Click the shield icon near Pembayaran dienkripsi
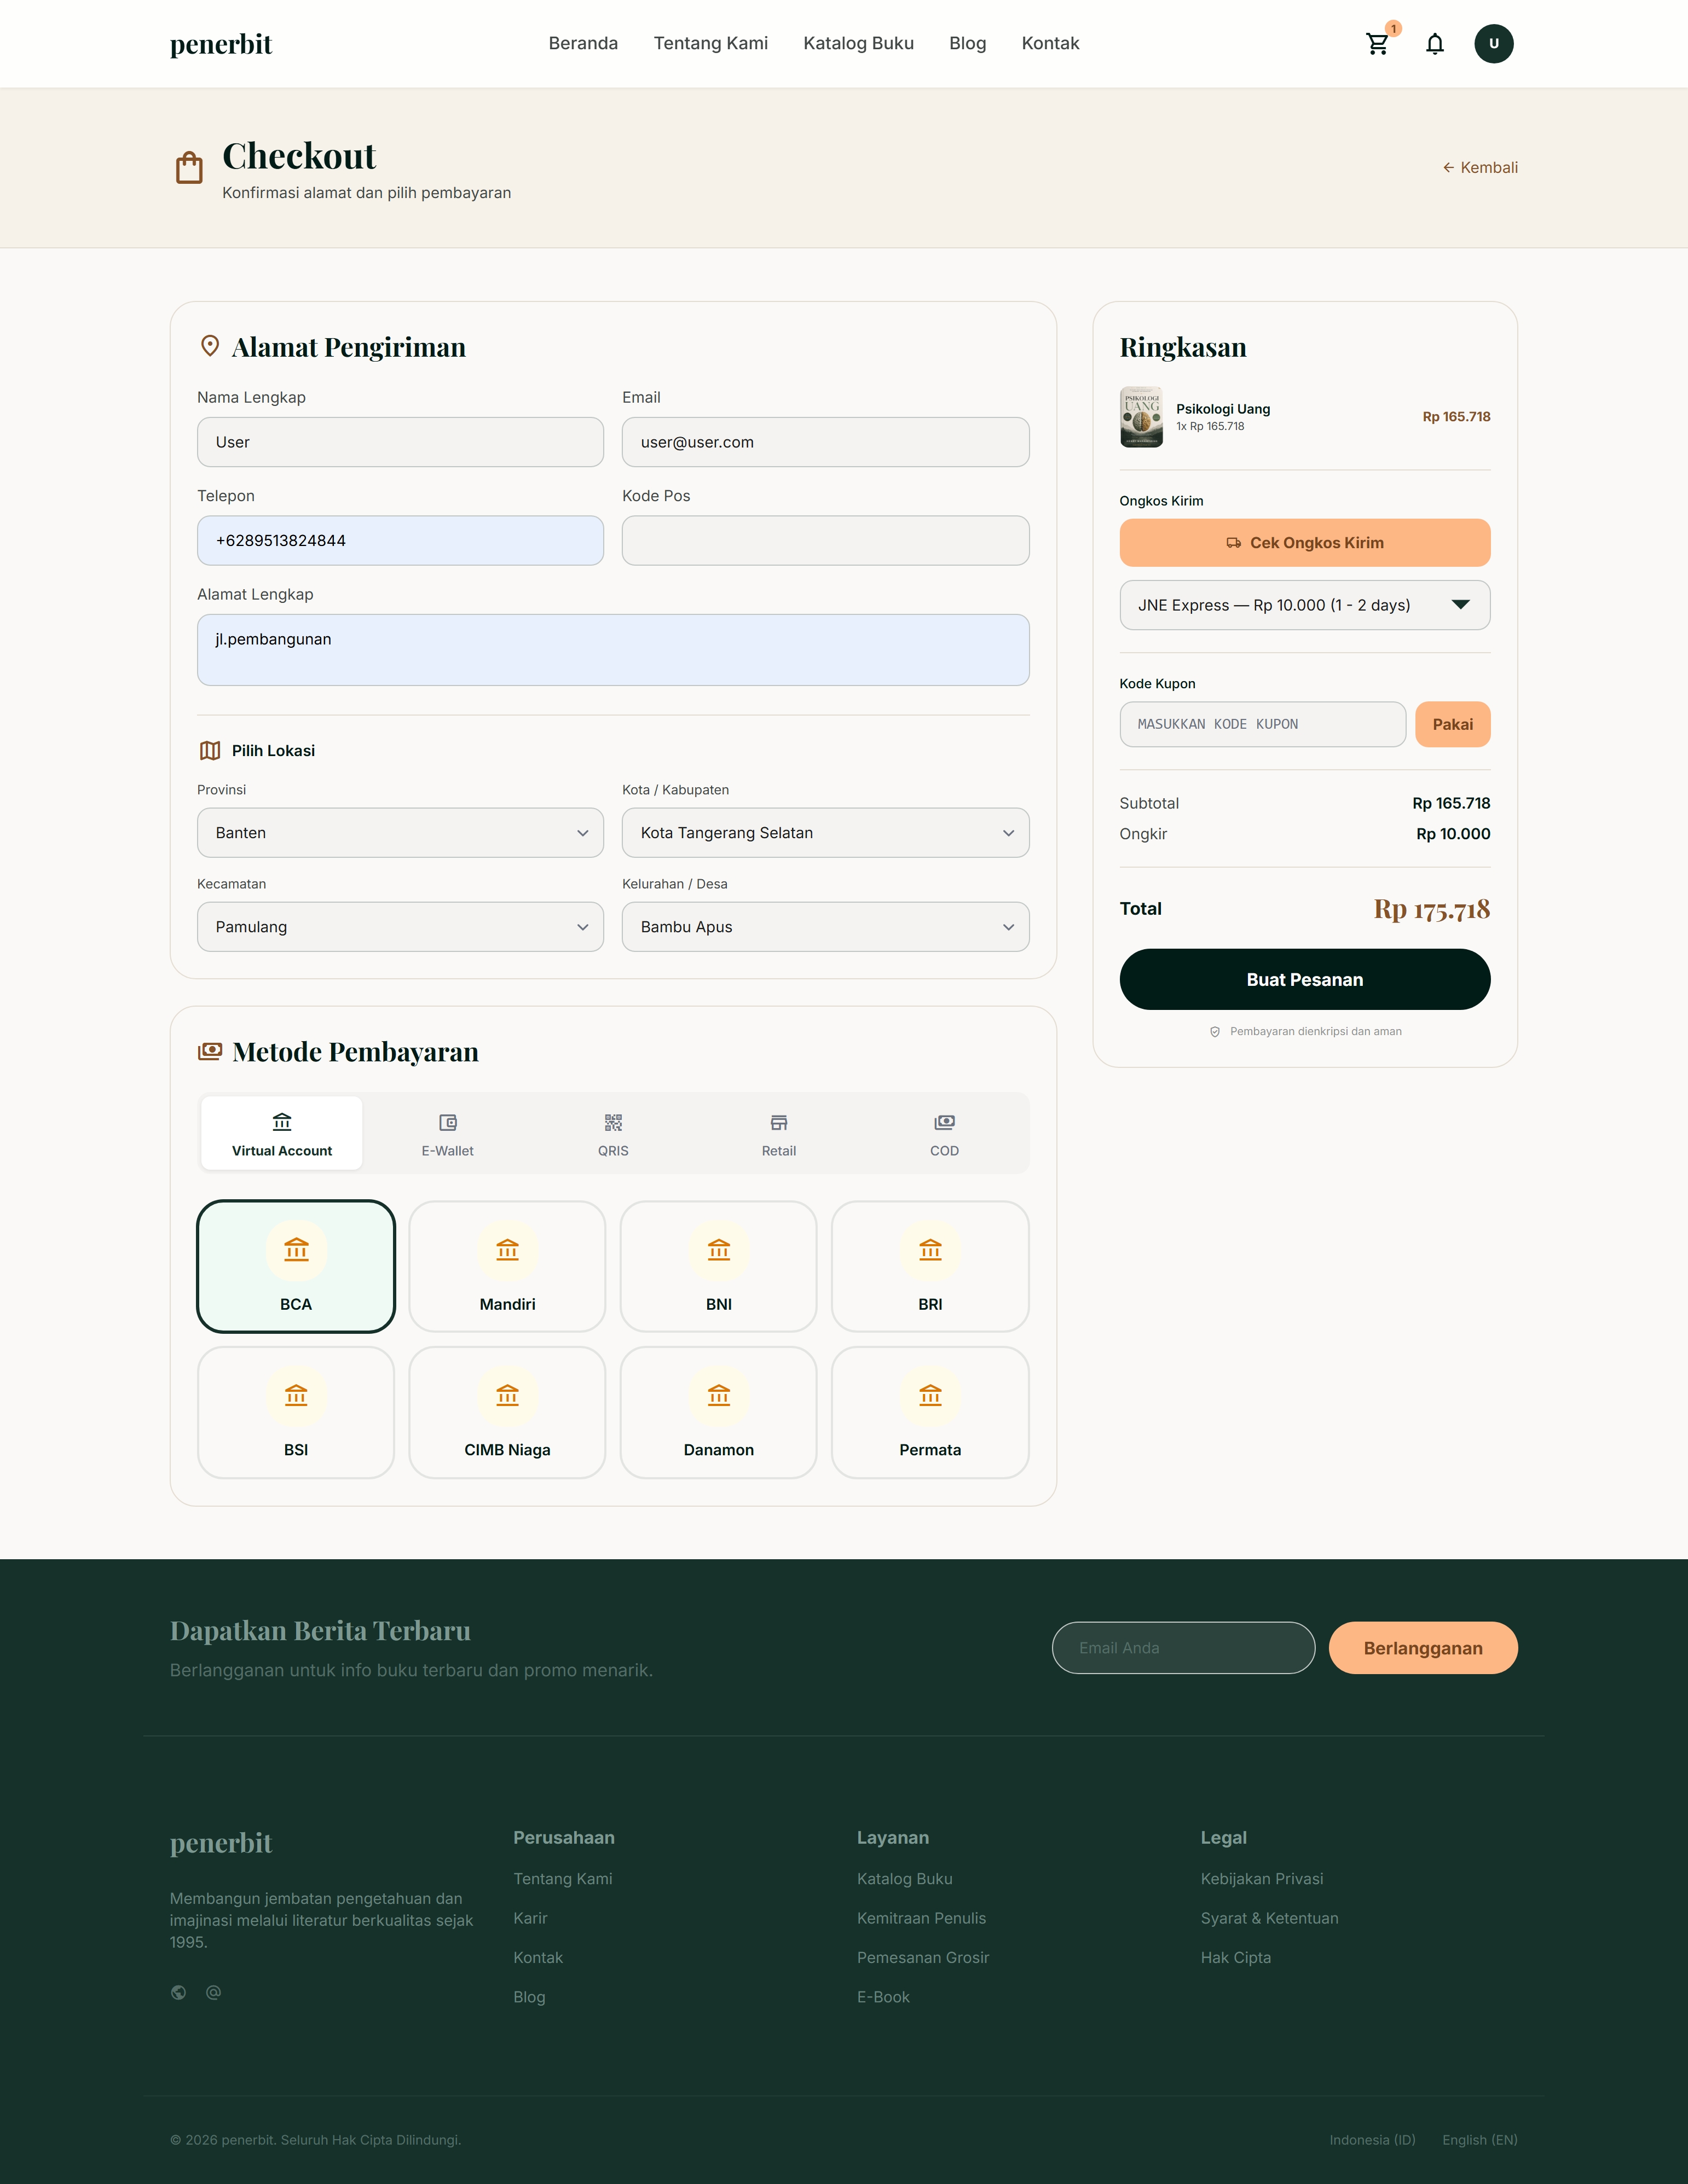1688x2184 pixels. coord(1215,1032)
